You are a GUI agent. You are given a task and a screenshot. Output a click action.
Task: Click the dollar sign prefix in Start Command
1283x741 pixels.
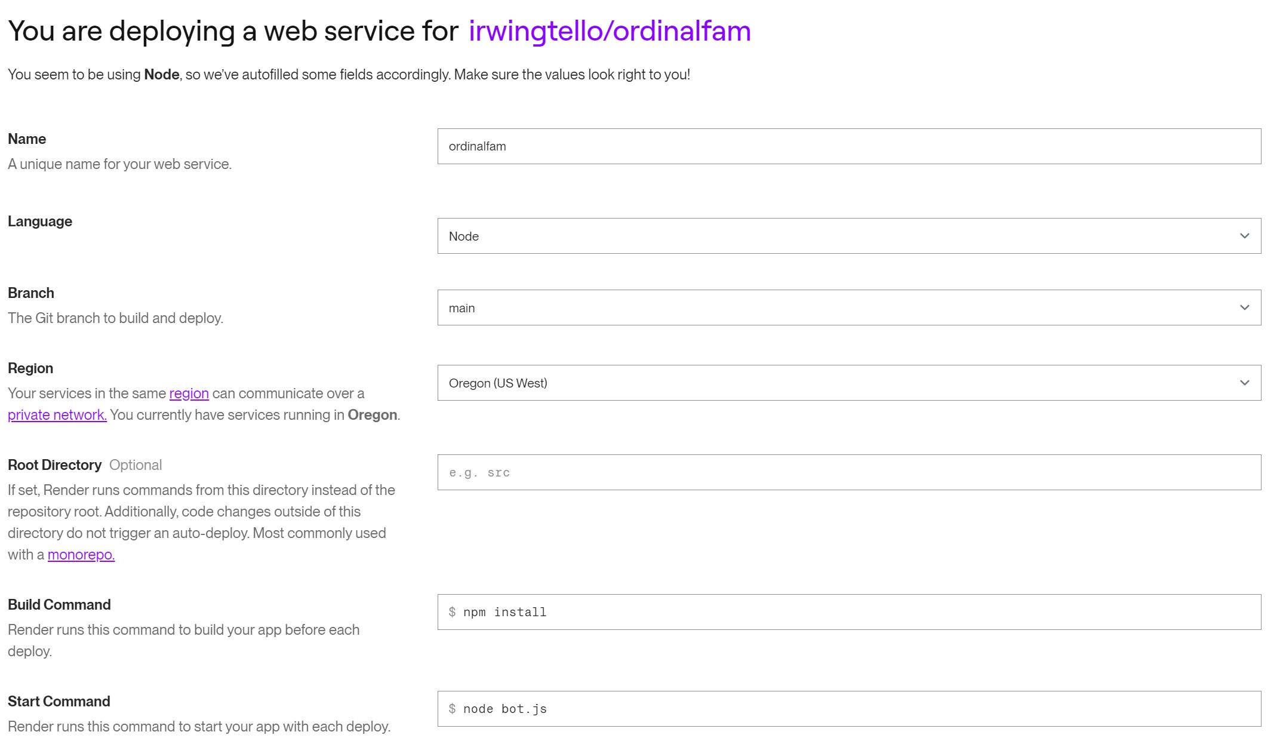pyautogui.click(x=453, y=709)
